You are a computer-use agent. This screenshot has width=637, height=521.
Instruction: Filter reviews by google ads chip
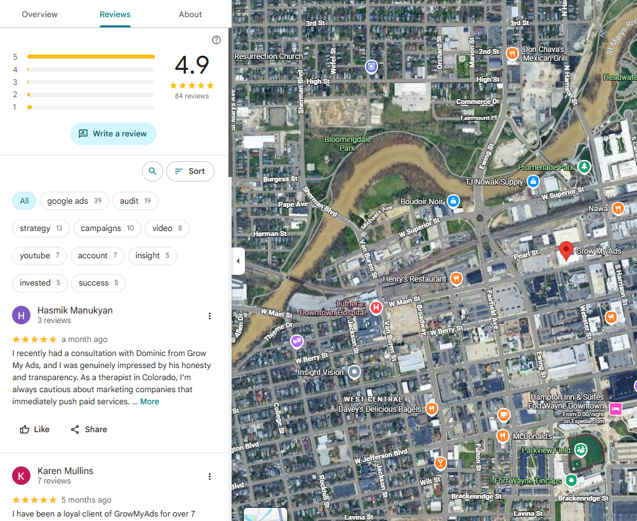tap(74, 201)
